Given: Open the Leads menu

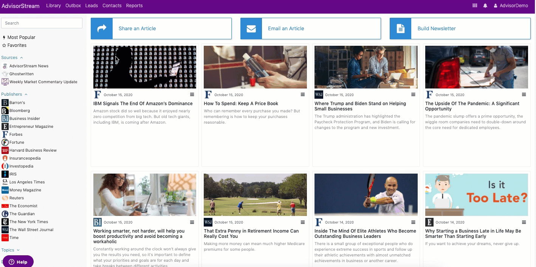Looking at the screenshot, I should pyautogui.click(x=91, y=6).
